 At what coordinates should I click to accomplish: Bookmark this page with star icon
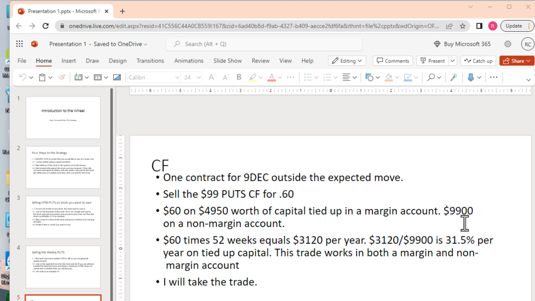463,26
